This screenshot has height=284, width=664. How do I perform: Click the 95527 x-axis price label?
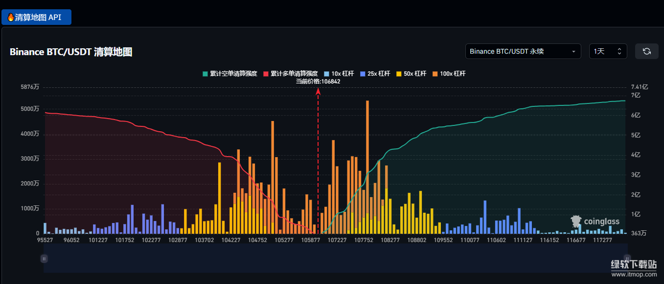[46, 240]
